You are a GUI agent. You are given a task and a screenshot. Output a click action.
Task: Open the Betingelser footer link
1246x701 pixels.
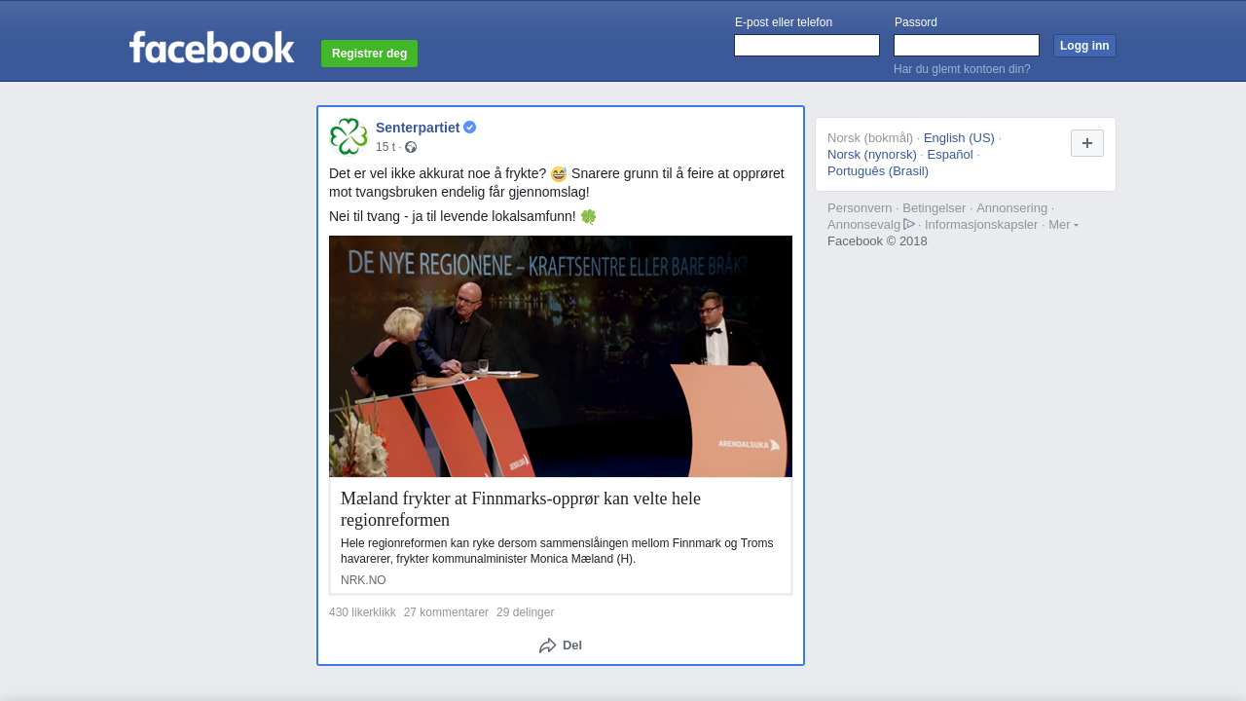[934, 208]
